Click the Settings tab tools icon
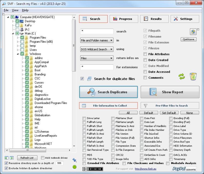 (x=176, y=19)
